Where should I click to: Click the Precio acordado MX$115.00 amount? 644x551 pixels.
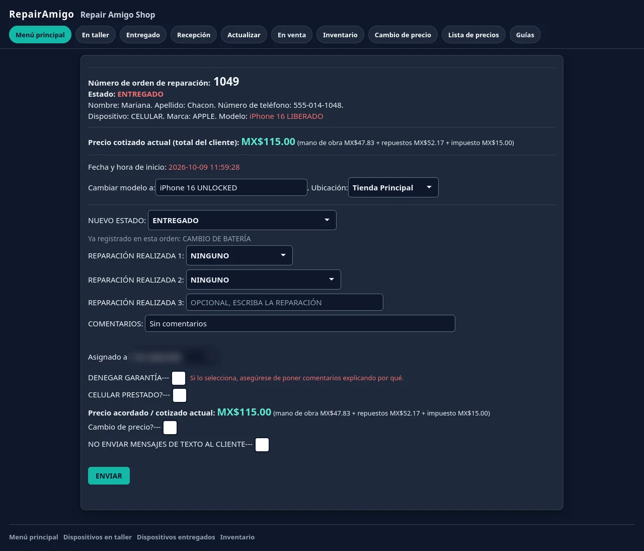244,412
